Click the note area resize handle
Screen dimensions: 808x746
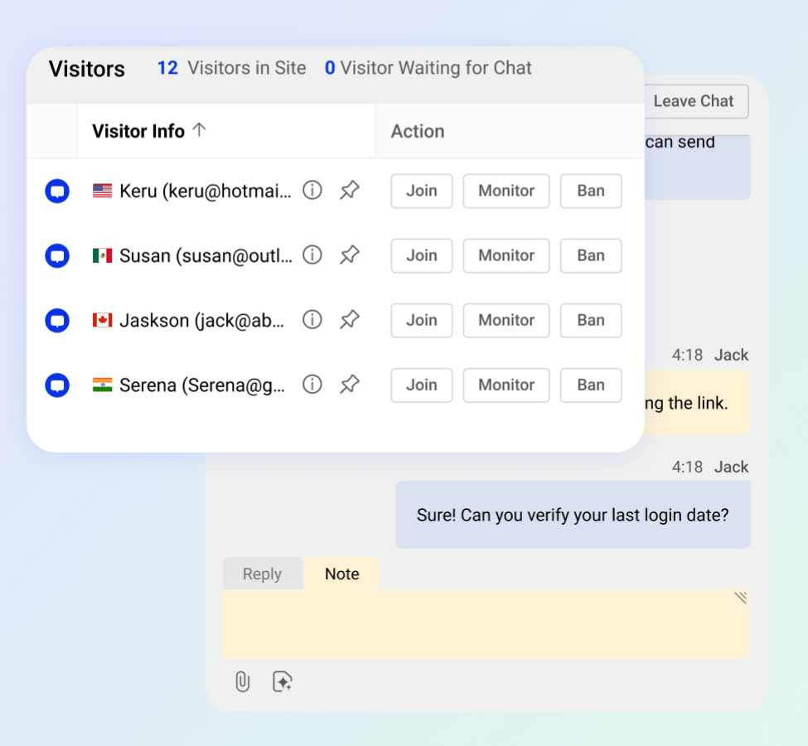pos(740,598)
